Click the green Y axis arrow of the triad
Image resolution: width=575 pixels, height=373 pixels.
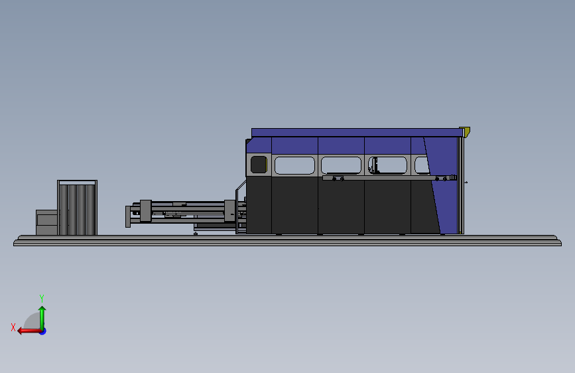tap(42, 319)
